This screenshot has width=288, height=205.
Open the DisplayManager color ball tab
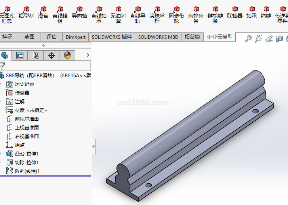[x=67, y=55]
